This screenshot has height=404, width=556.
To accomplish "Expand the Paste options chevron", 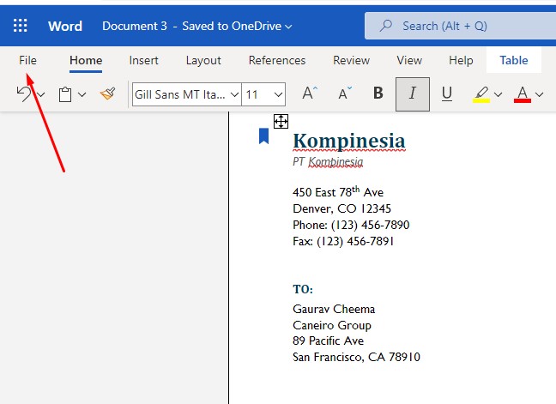I will [x=82, y=94].
